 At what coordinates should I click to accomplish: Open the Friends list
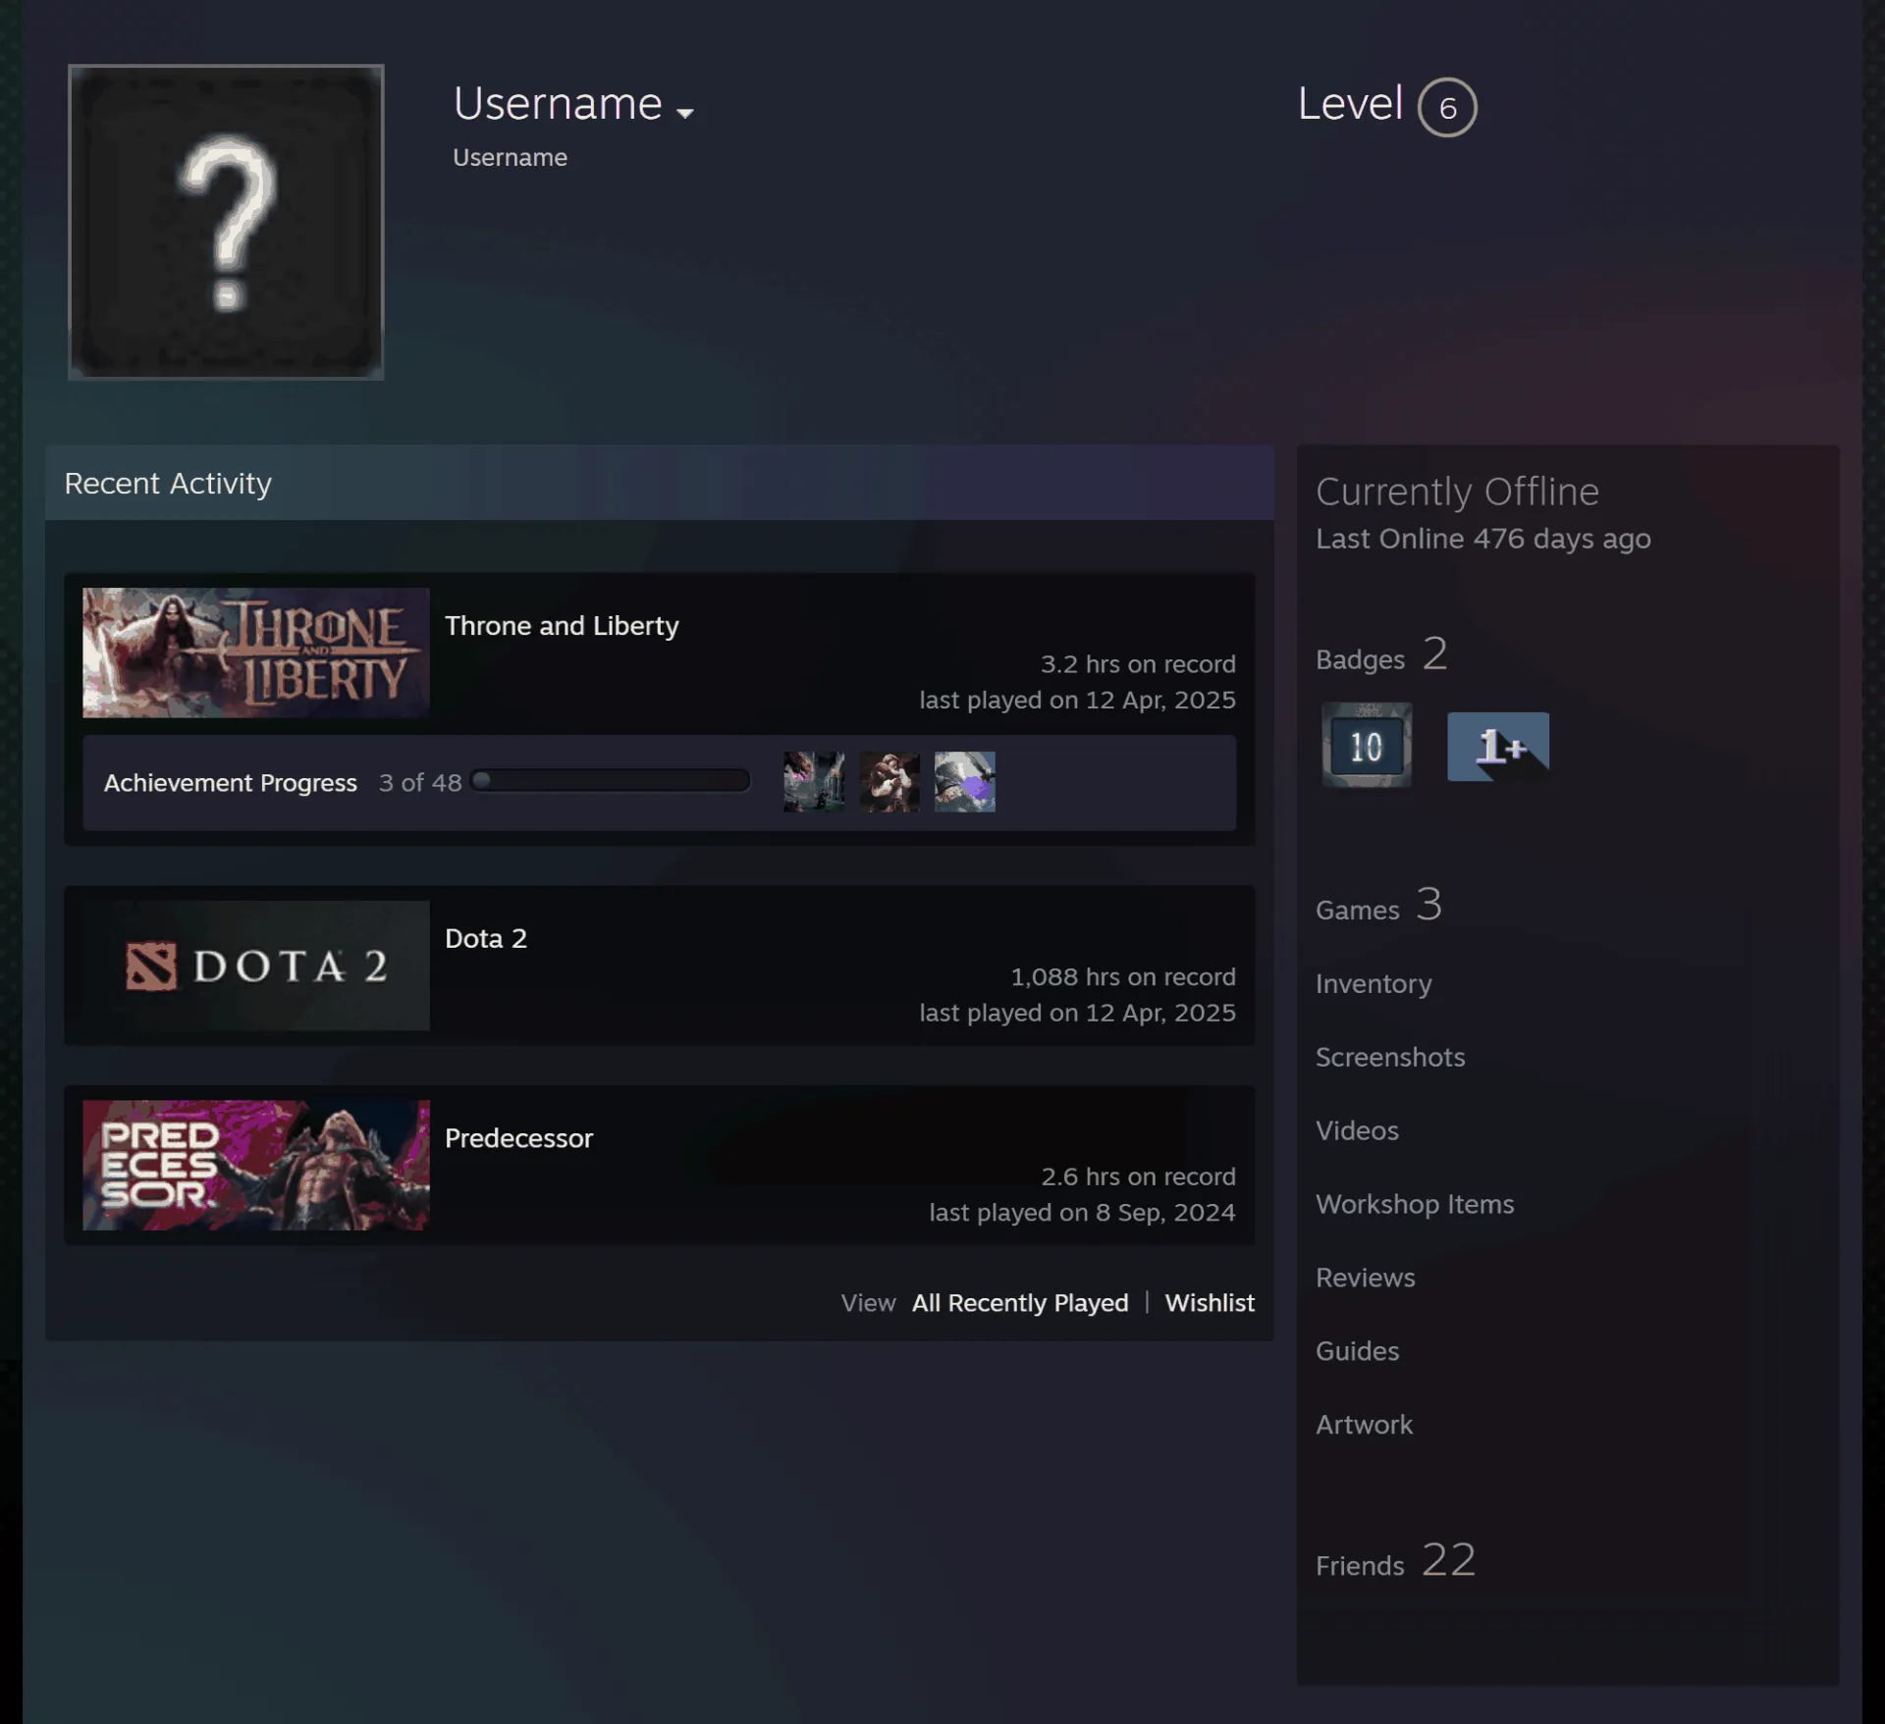coord(1395,1561)
